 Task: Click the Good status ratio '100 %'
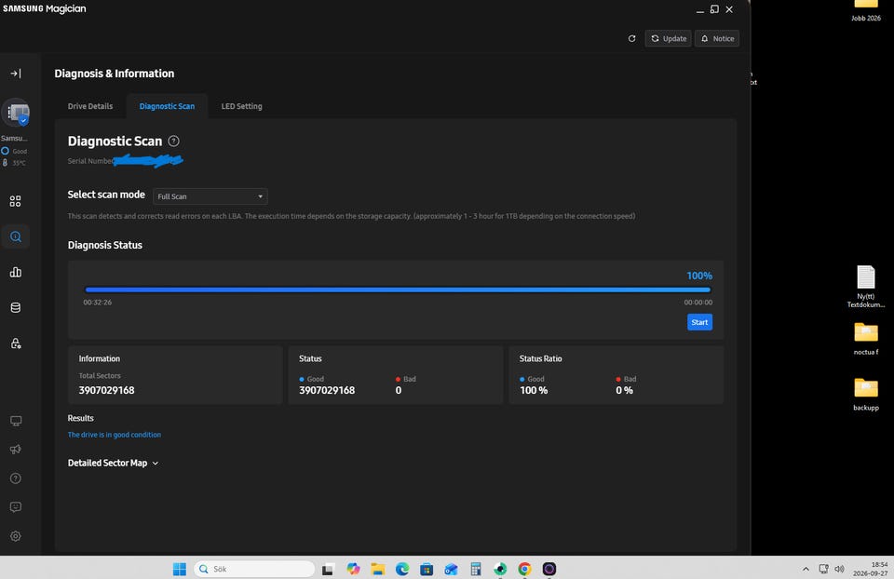tap(534, 390)
